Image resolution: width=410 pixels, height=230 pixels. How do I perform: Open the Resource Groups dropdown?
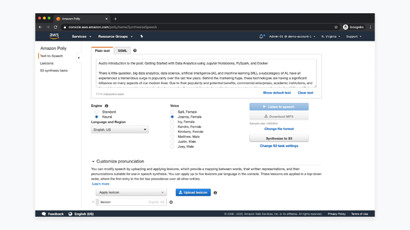coord(115,36)
